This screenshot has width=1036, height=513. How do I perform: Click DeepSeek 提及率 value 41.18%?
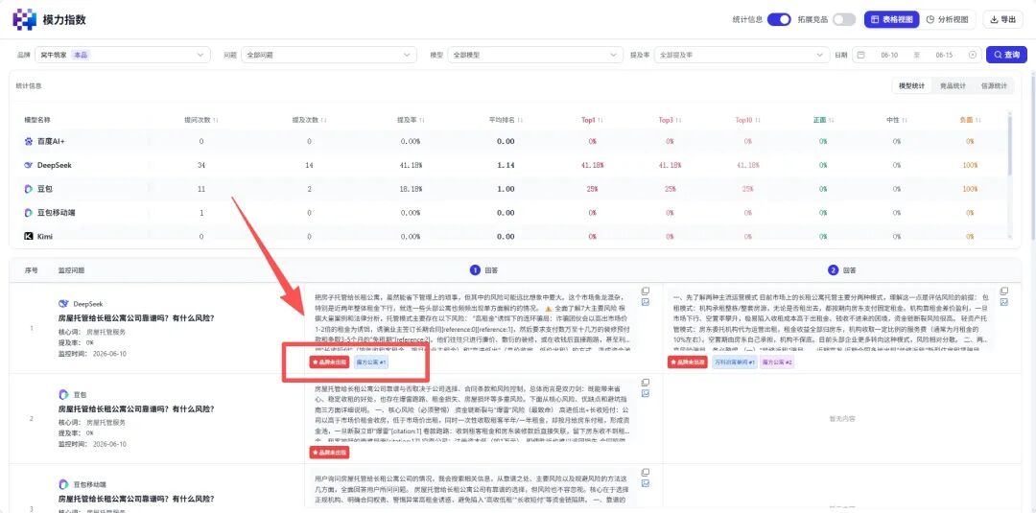point(411,165)
